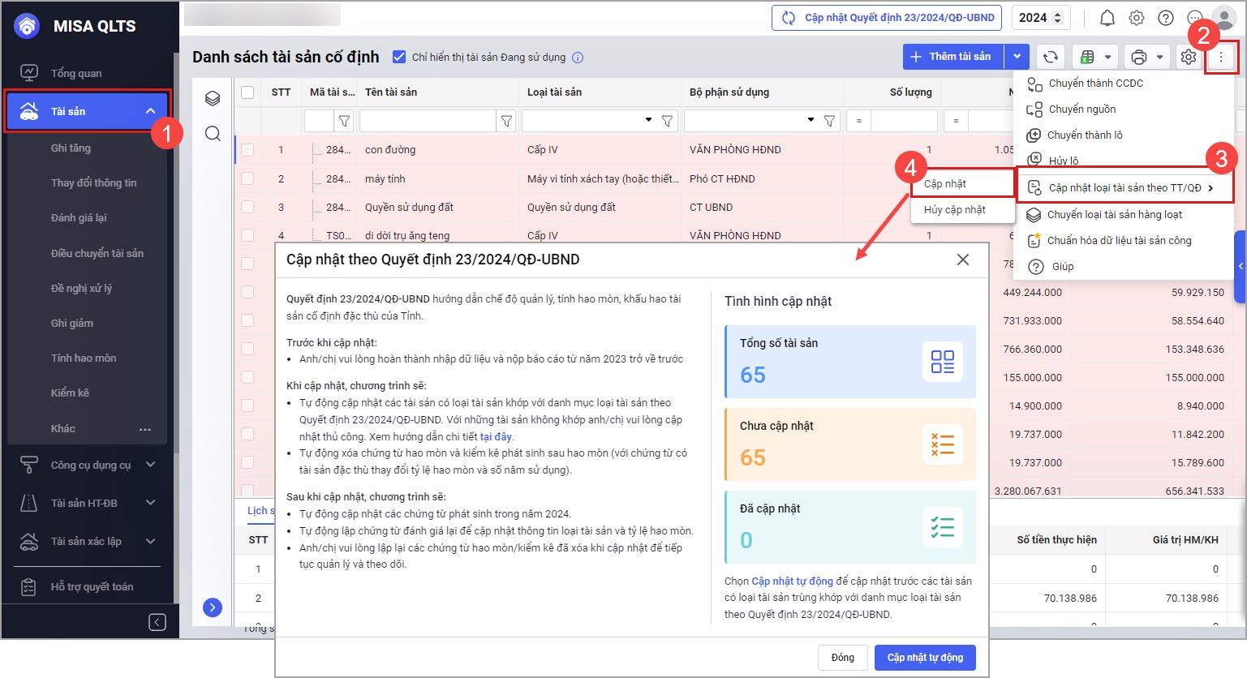Expand the Thêm tài sản dropdown arrow

click(x=1017, y=57)
